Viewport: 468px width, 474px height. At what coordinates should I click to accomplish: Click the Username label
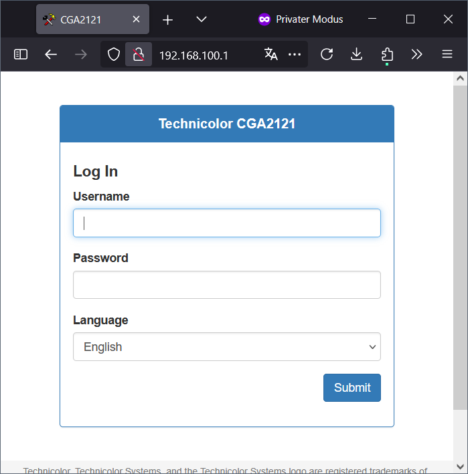point(101,197)
